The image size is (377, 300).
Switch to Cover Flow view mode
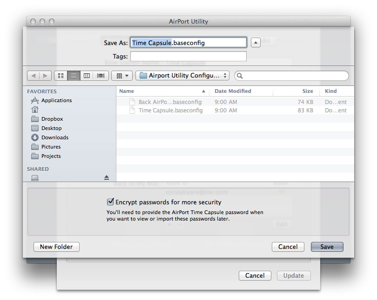101,76
